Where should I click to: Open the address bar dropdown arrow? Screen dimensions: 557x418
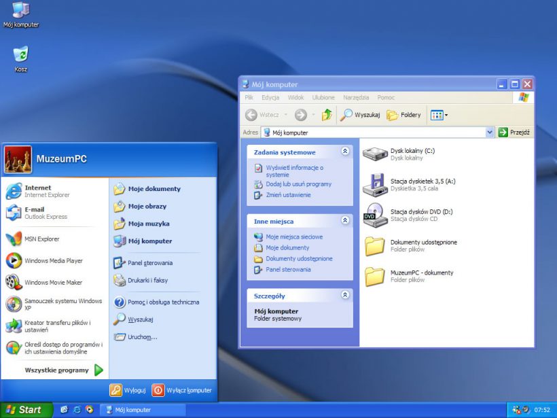(489, 133)
